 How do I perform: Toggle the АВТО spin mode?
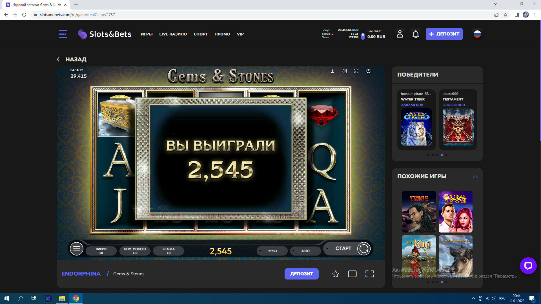click(x=305, y=251)
